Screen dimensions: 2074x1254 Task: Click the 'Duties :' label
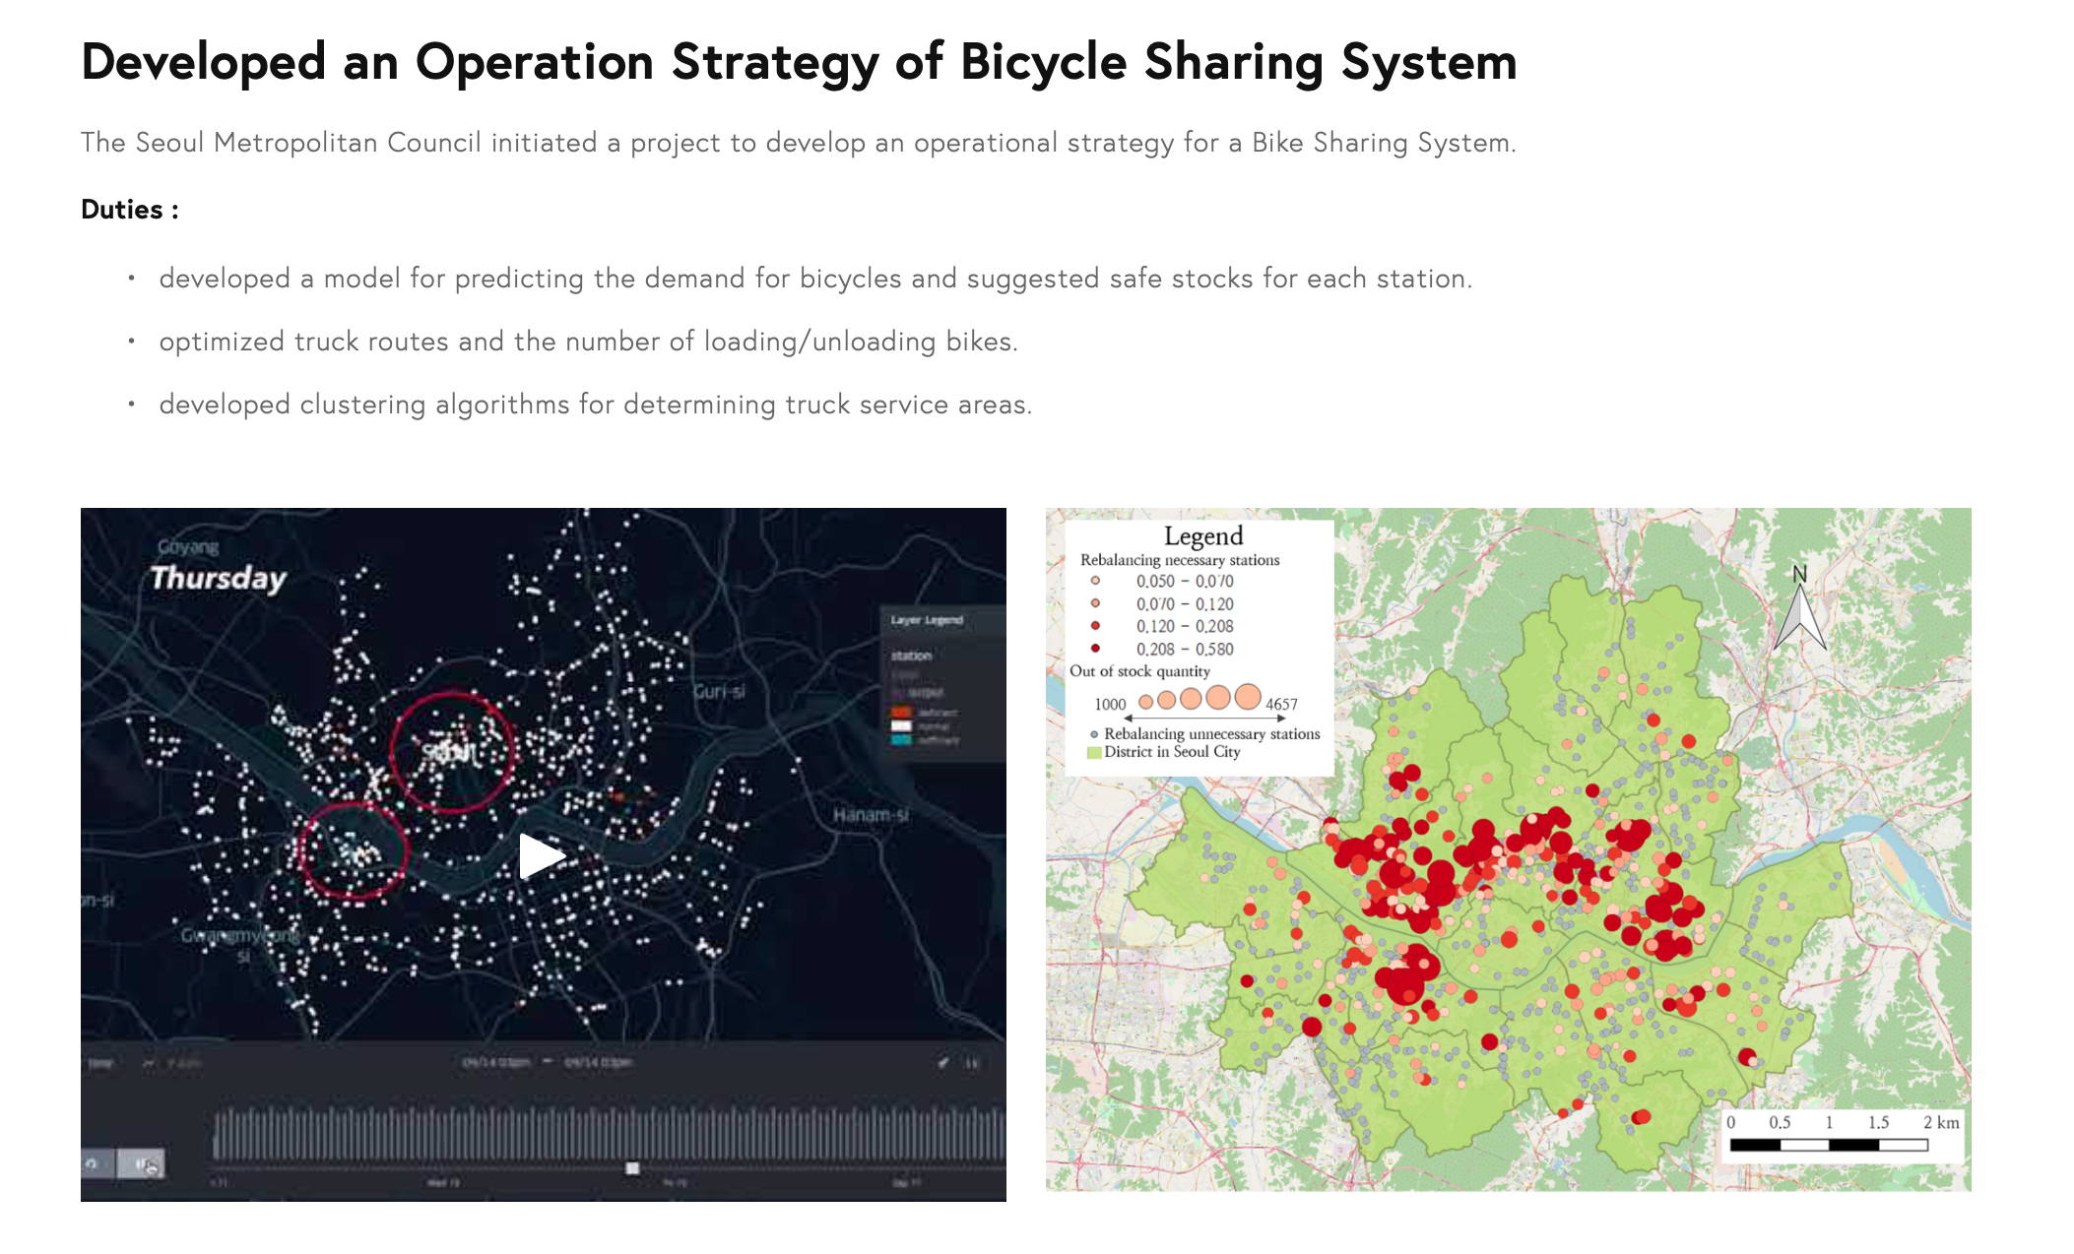pos(130,209)
